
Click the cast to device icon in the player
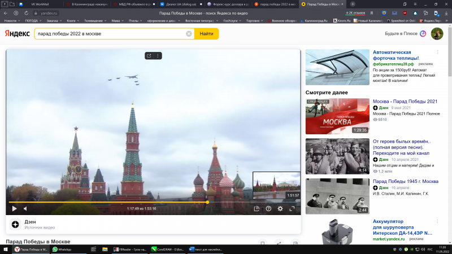pos(257,209)
